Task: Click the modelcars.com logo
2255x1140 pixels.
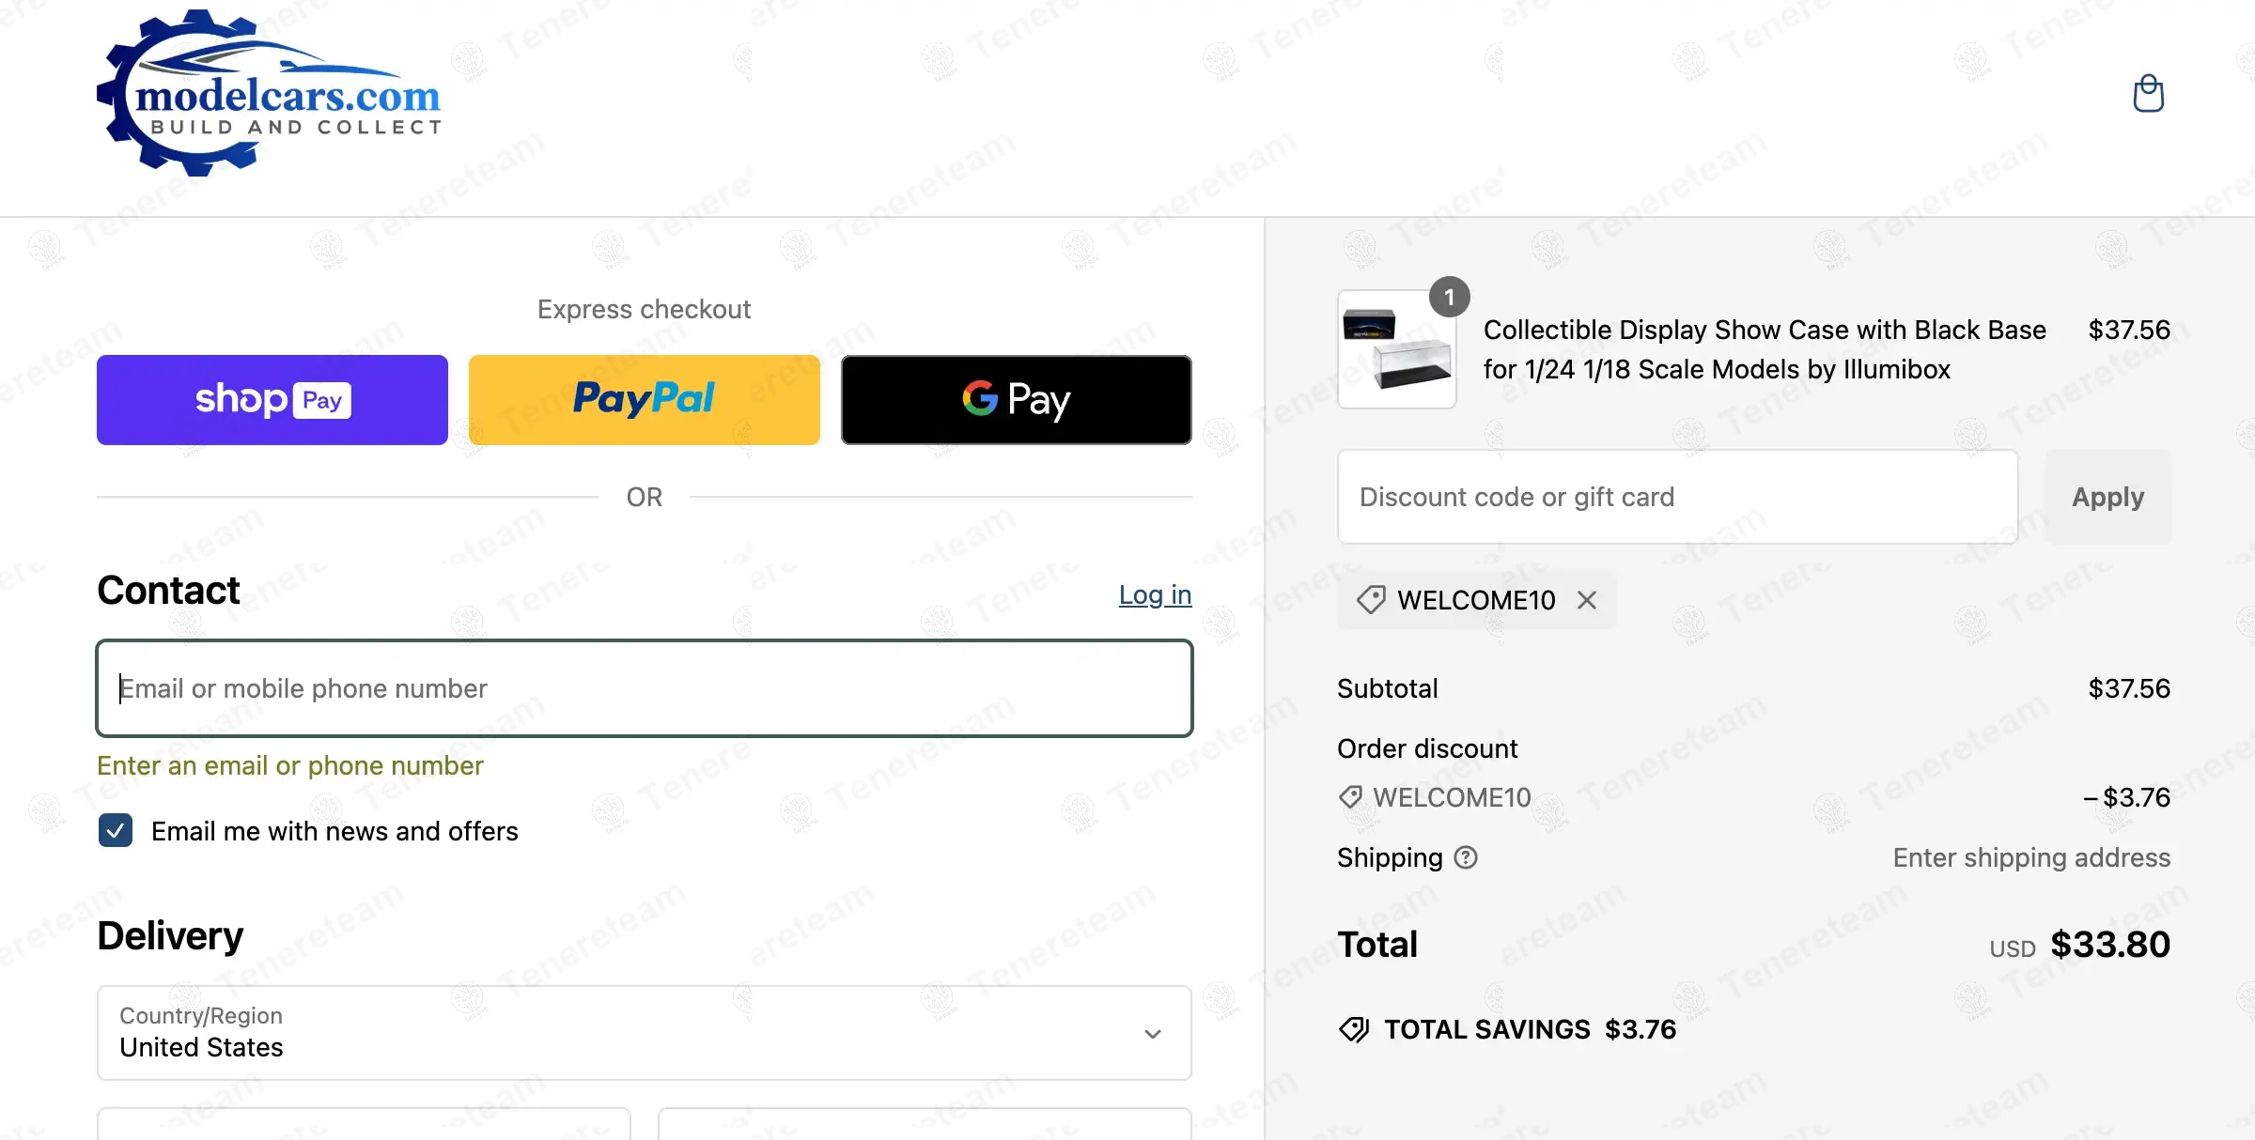Action: (x=270, y=94)
